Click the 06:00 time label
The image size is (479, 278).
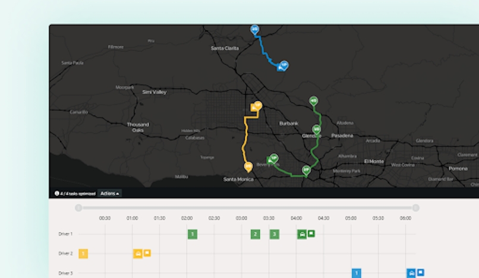coord(405,218)
